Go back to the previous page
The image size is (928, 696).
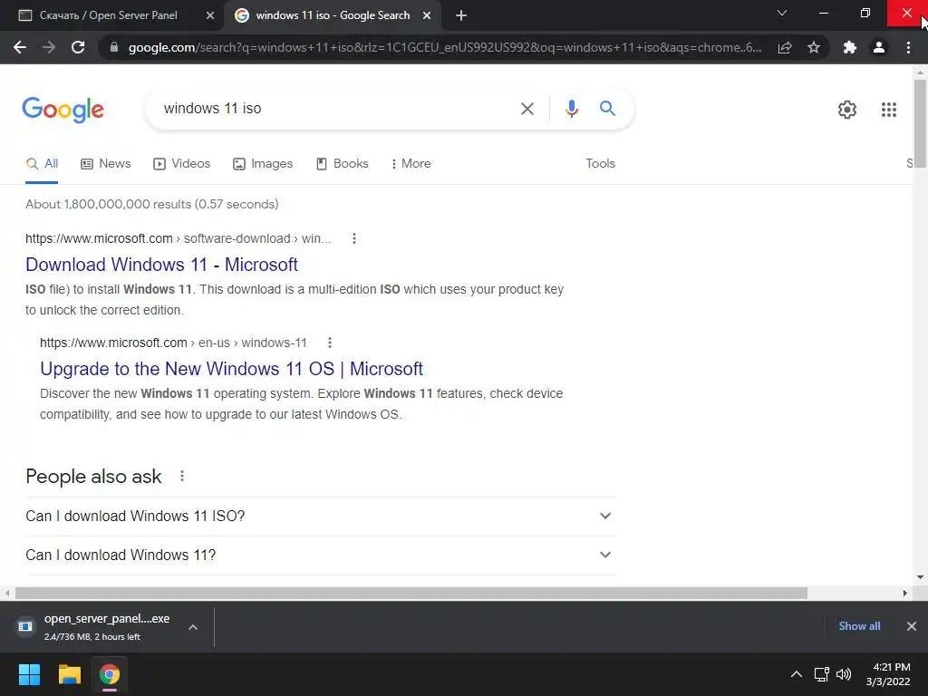point(20,47)
